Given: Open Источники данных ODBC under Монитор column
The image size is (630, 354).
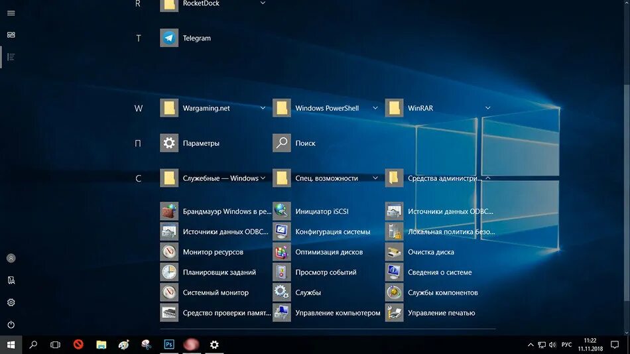Looking at the screenshot, I should click(x=169, y=231).
